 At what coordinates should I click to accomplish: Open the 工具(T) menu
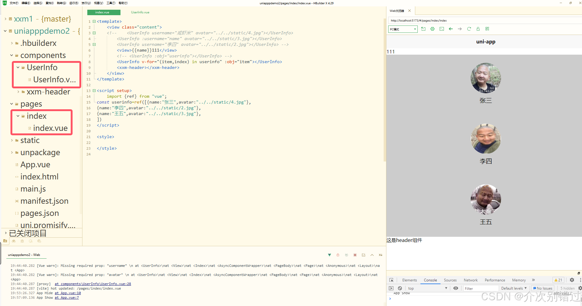[111, 3]
